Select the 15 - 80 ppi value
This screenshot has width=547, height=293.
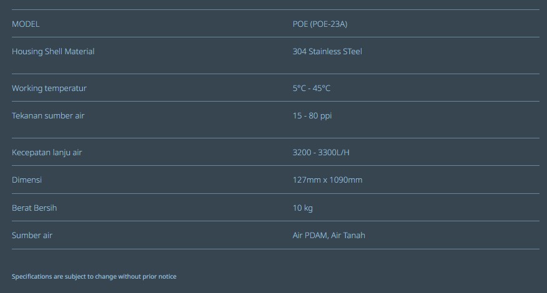(312, 116)
